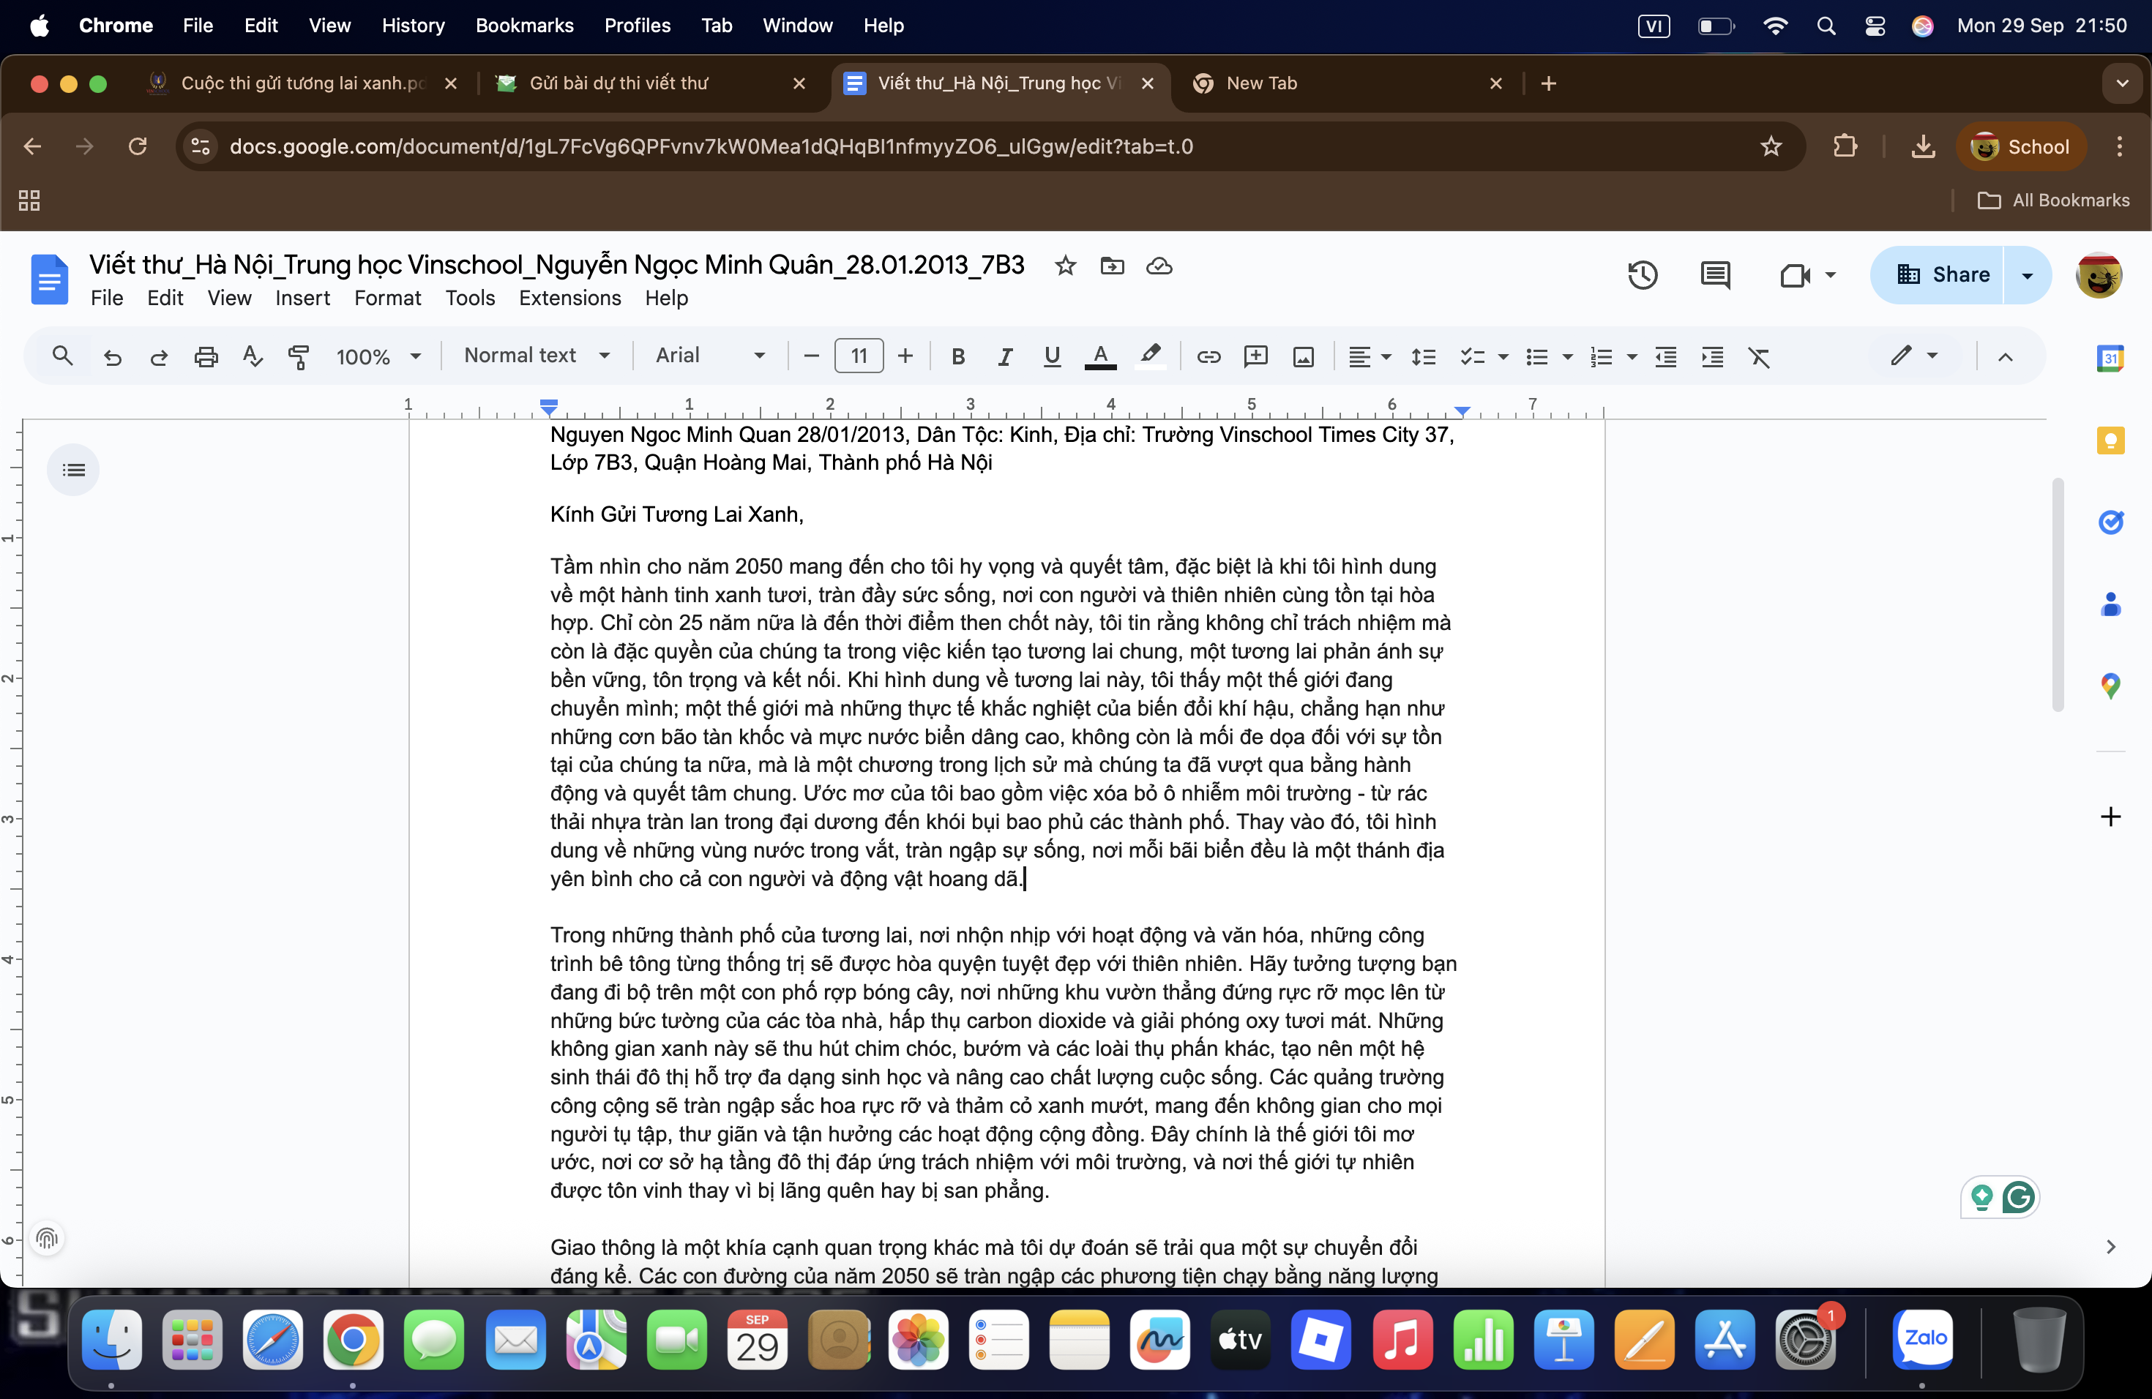The width and height of the screenshot is (2152, 1399).
Task: Open the Insert menu
Action: tap(302, 297)
